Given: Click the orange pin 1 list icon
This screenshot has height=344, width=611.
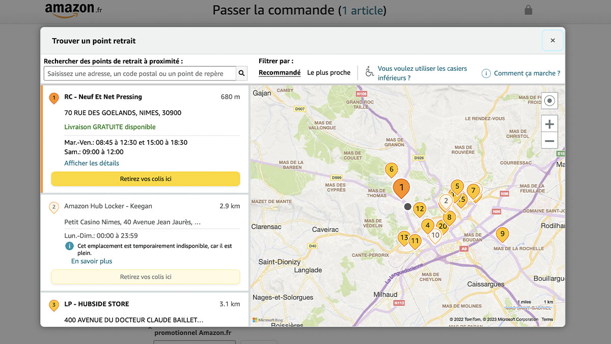Looking at the screenshot, I should 53,98.
